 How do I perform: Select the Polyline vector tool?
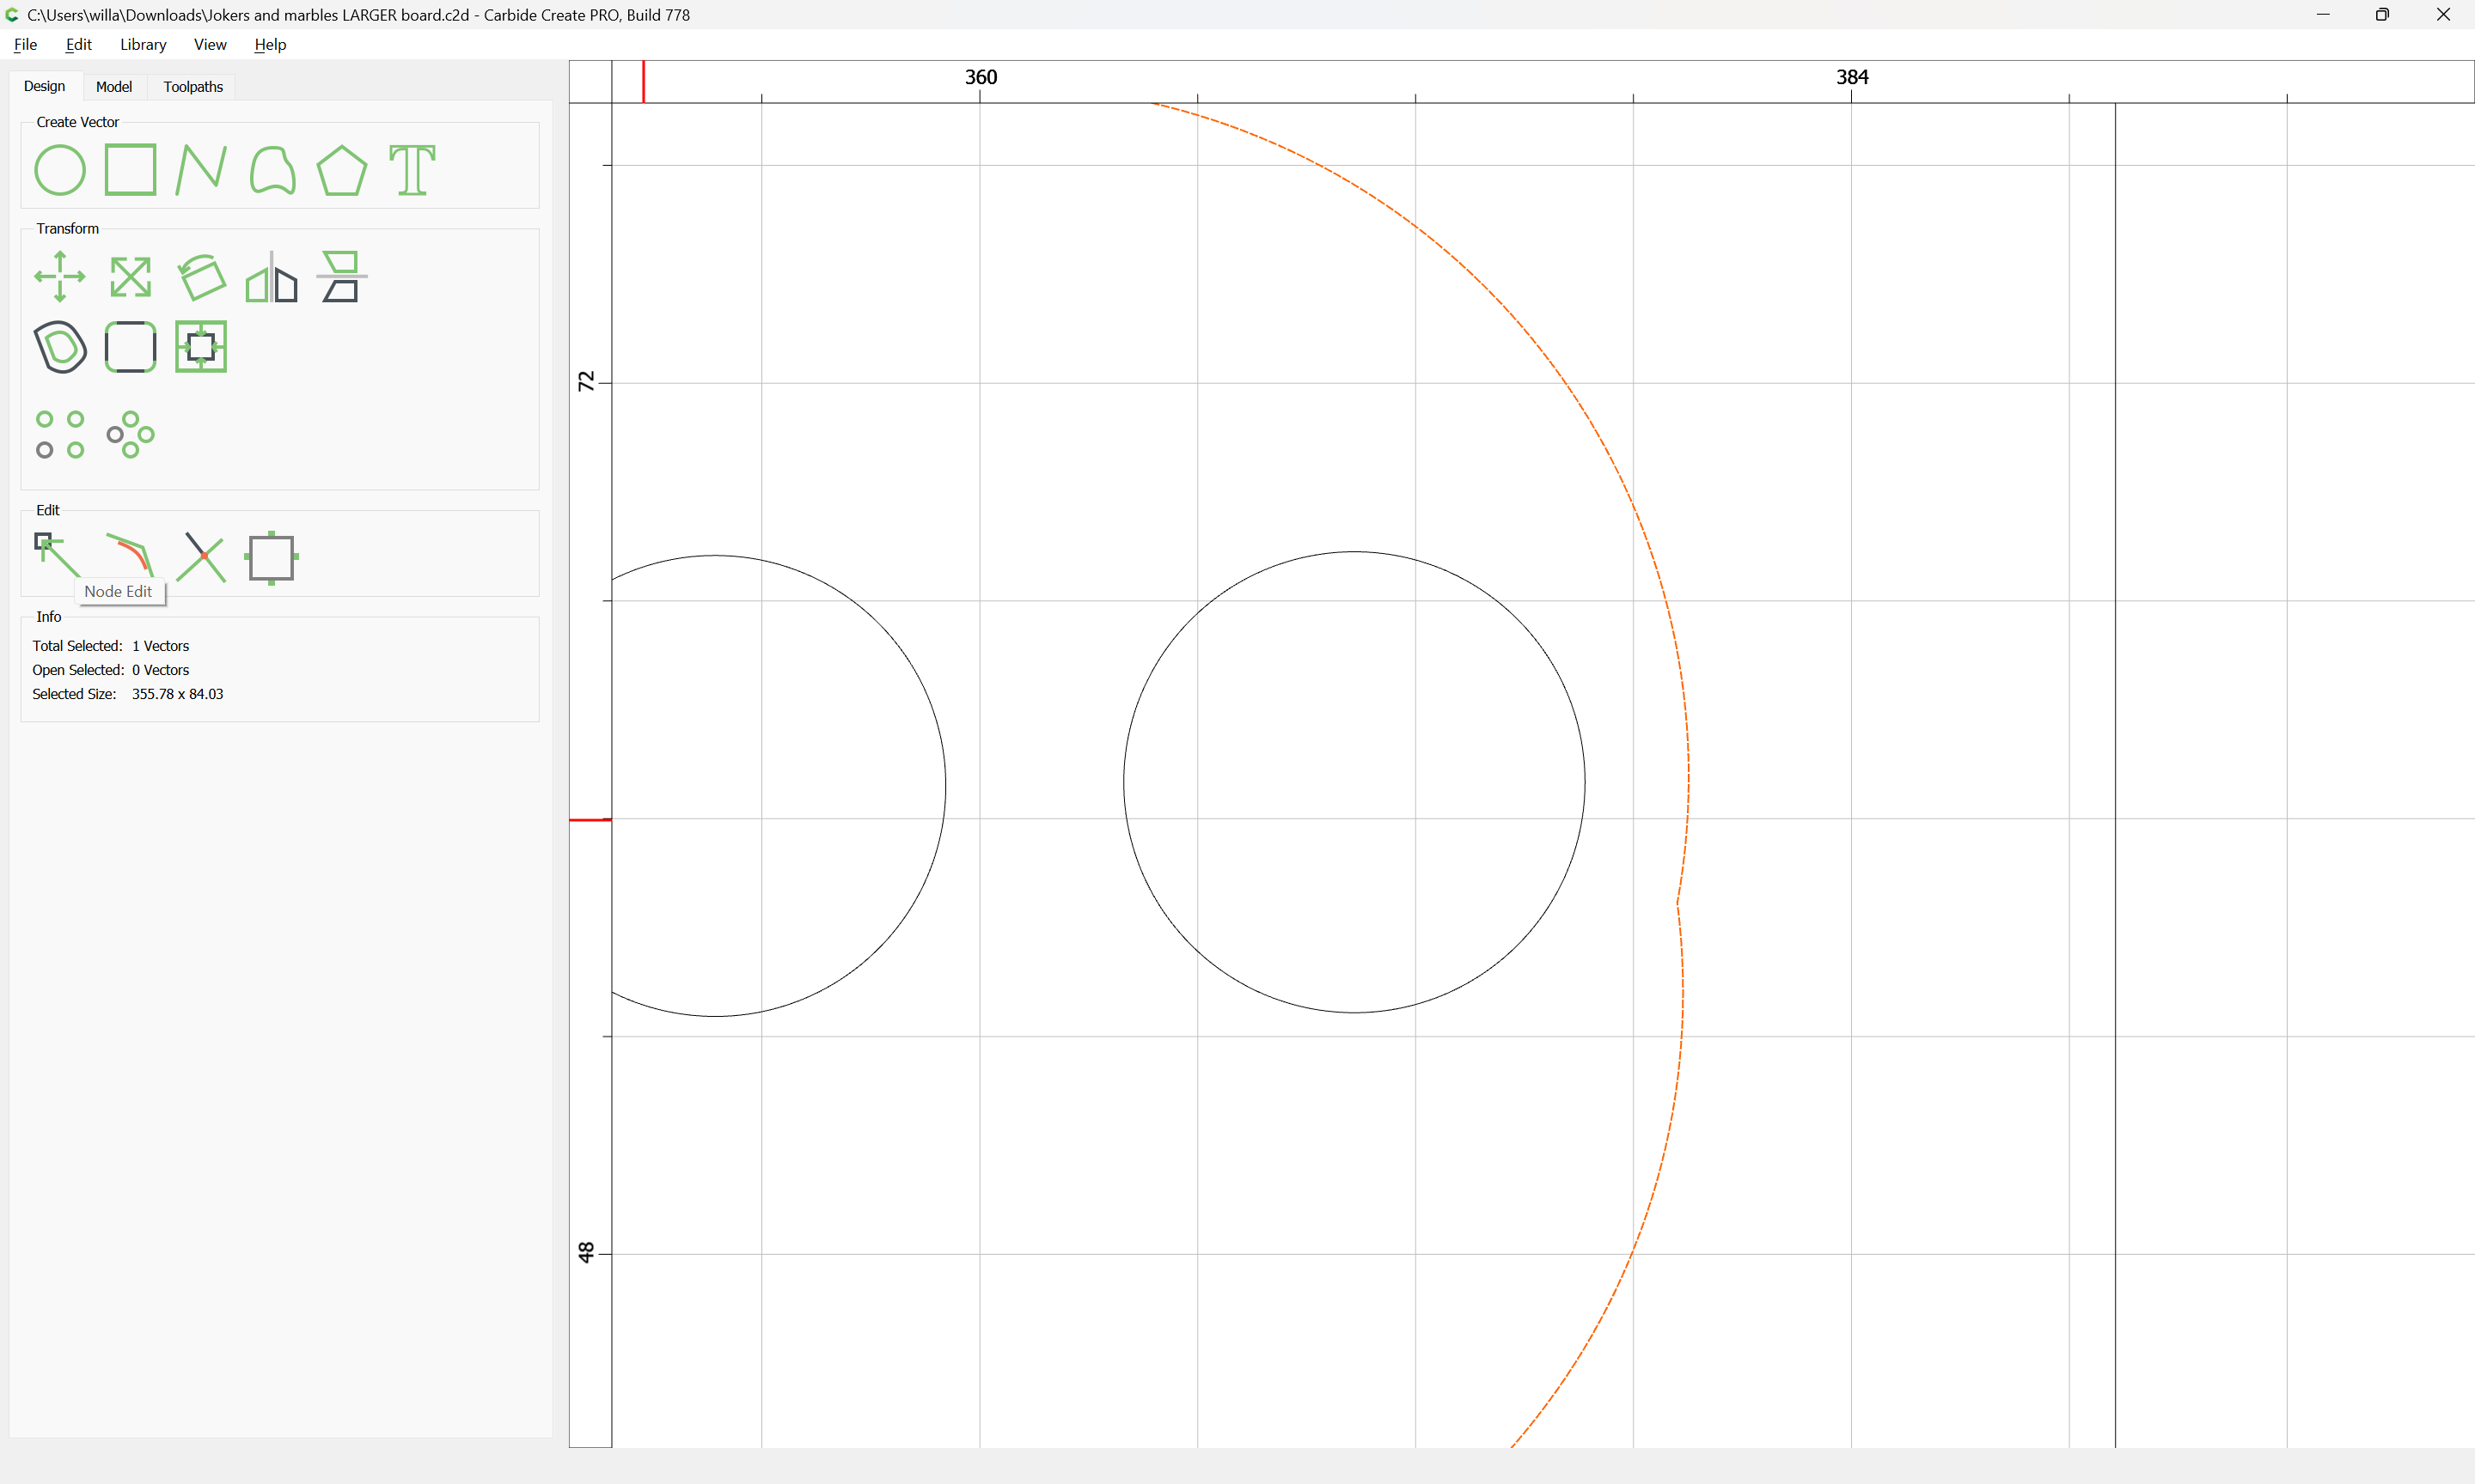point(200,170)
